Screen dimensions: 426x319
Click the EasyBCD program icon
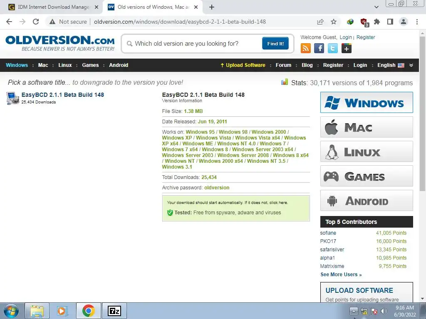[x=12, y=98]
